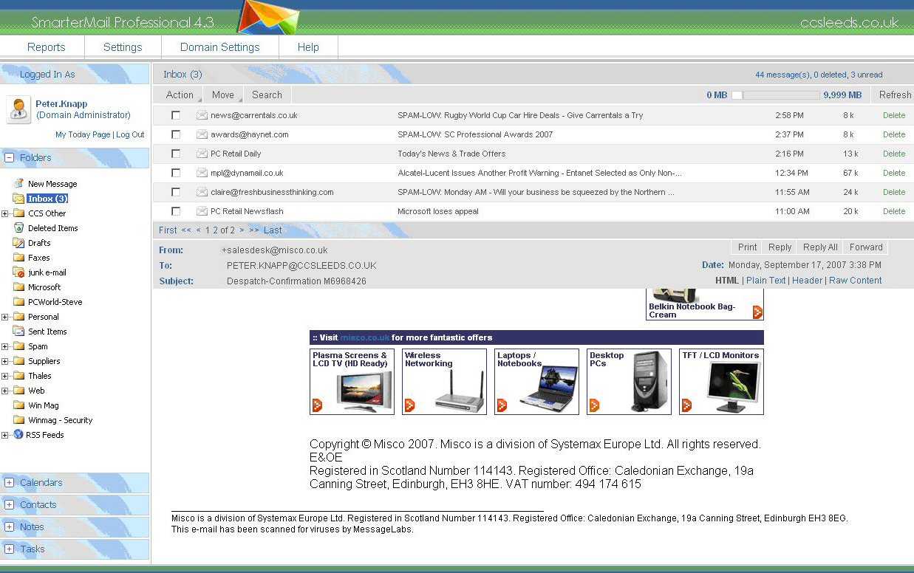Click envelope icon for mpl@dynamail.co.uk message
This screenshot has width=914, height=573.
pos(202,173)
